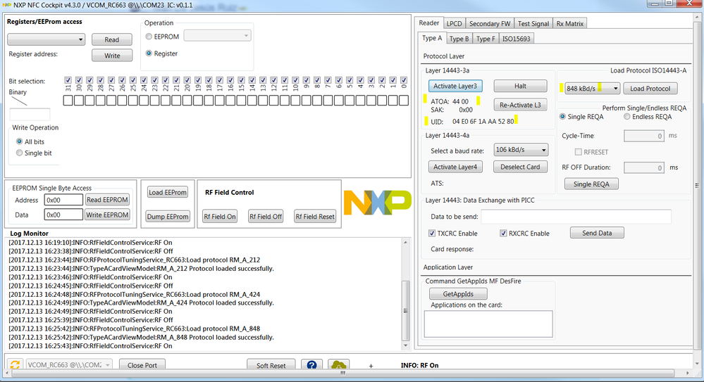Click the Cycle-Time input field
Image resolution: width=704 pixels, height=382 pixels.
(x=644, y=136)
